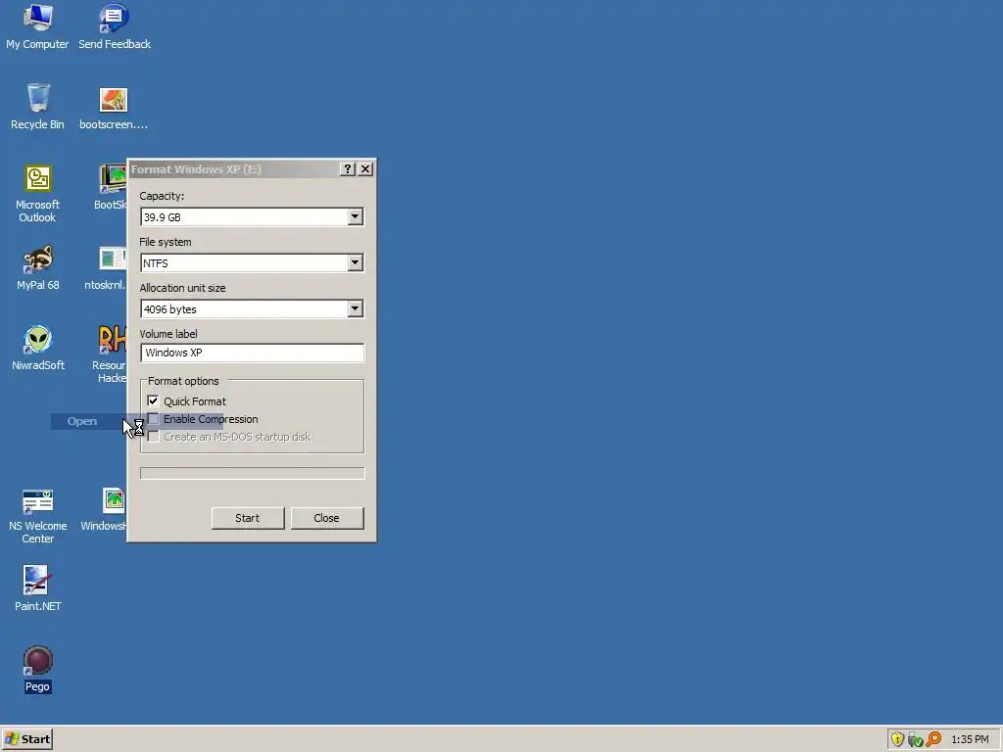Click the 1:35 PM taskbar clock
The image size is (1003, 752).
click(x=970, y=740)
